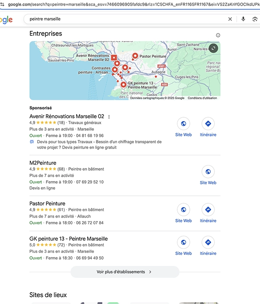Viewport: 260px width, 304px height.
Task: Click 'Voir plus d'établissements' button
Action: point(125,272)
